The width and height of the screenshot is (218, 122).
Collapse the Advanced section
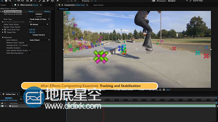click(3, 38)
